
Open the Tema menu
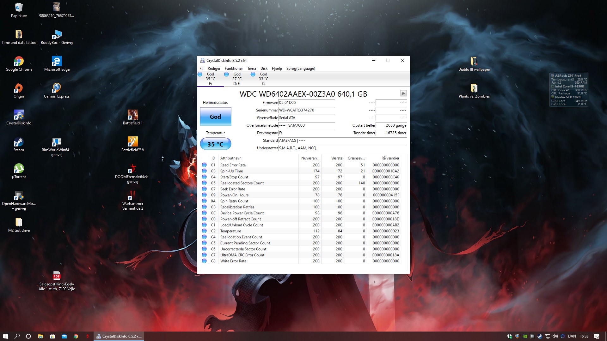click(x=252, y=69)
